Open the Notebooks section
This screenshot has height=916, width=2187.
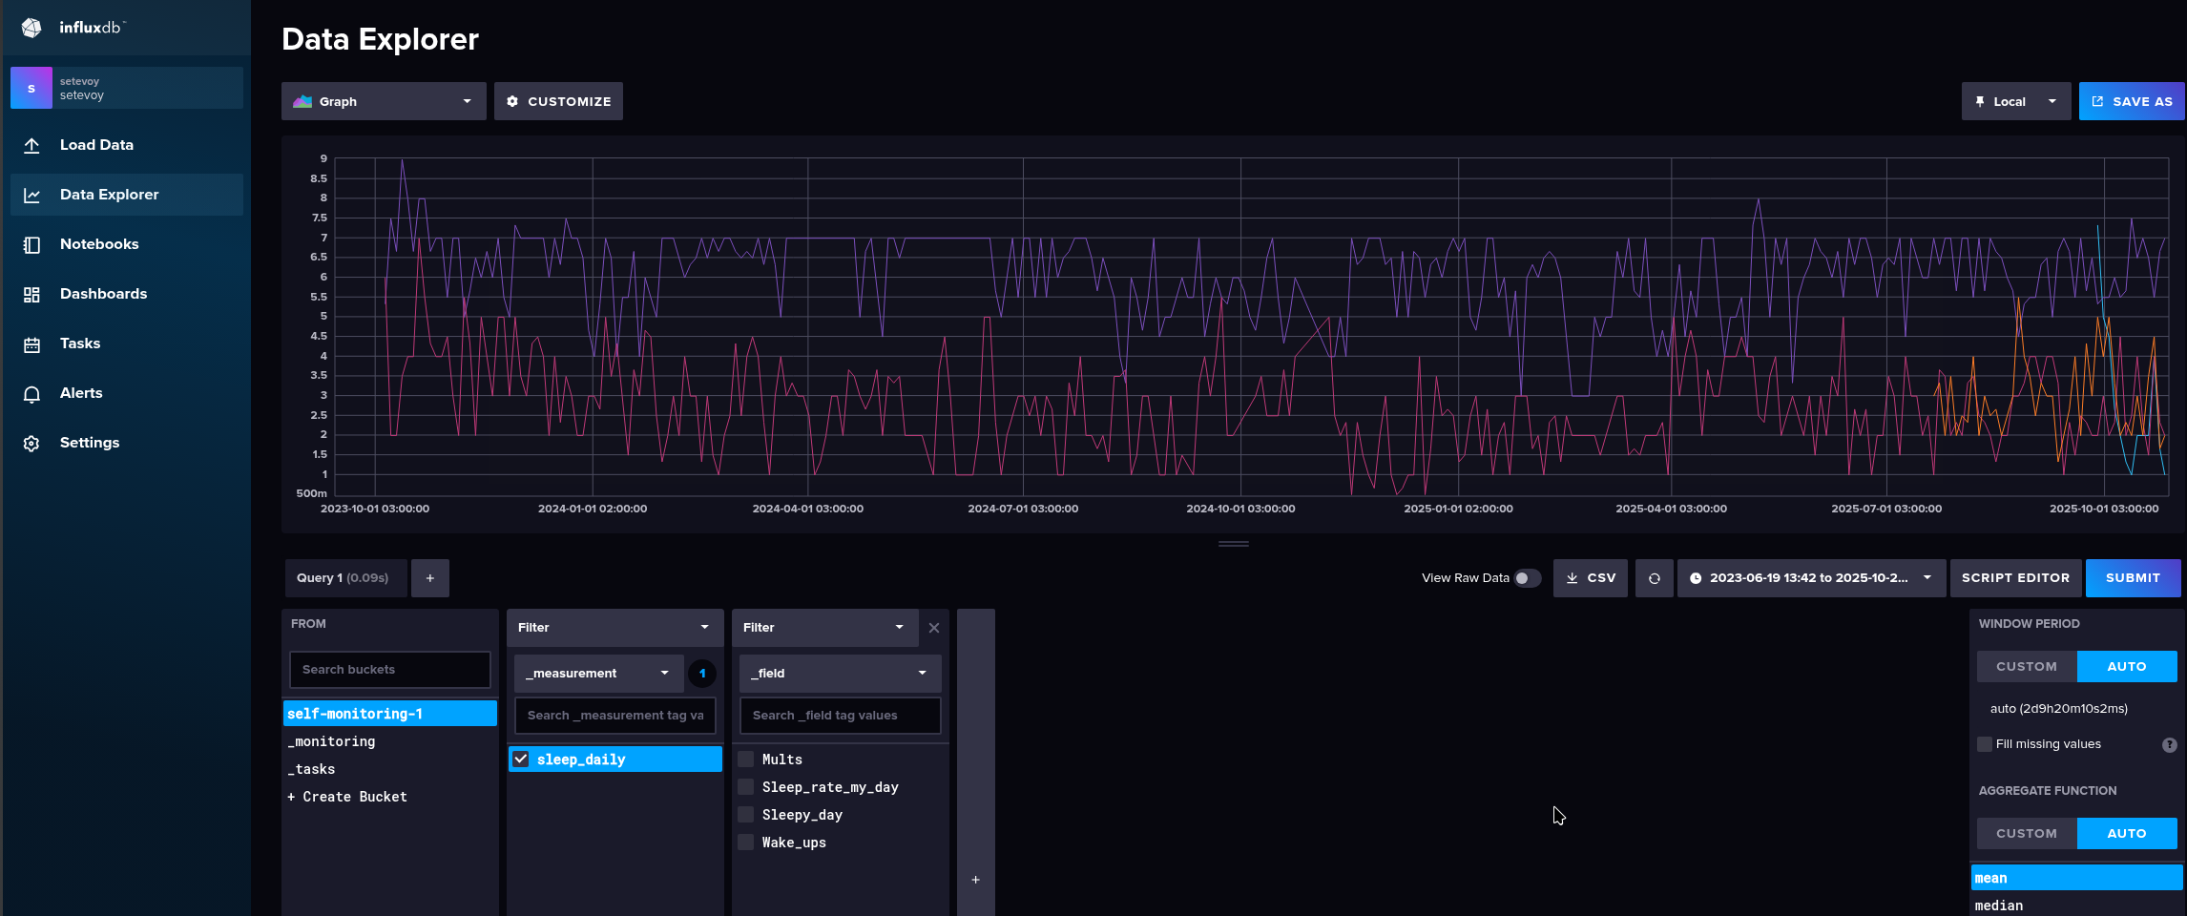(x=99, y=243)
